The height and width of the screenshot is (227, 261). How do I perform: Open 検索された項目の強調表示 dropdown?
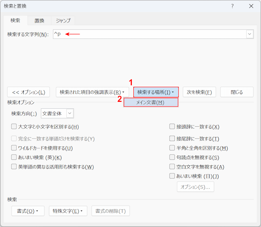(x=92, y=92)
